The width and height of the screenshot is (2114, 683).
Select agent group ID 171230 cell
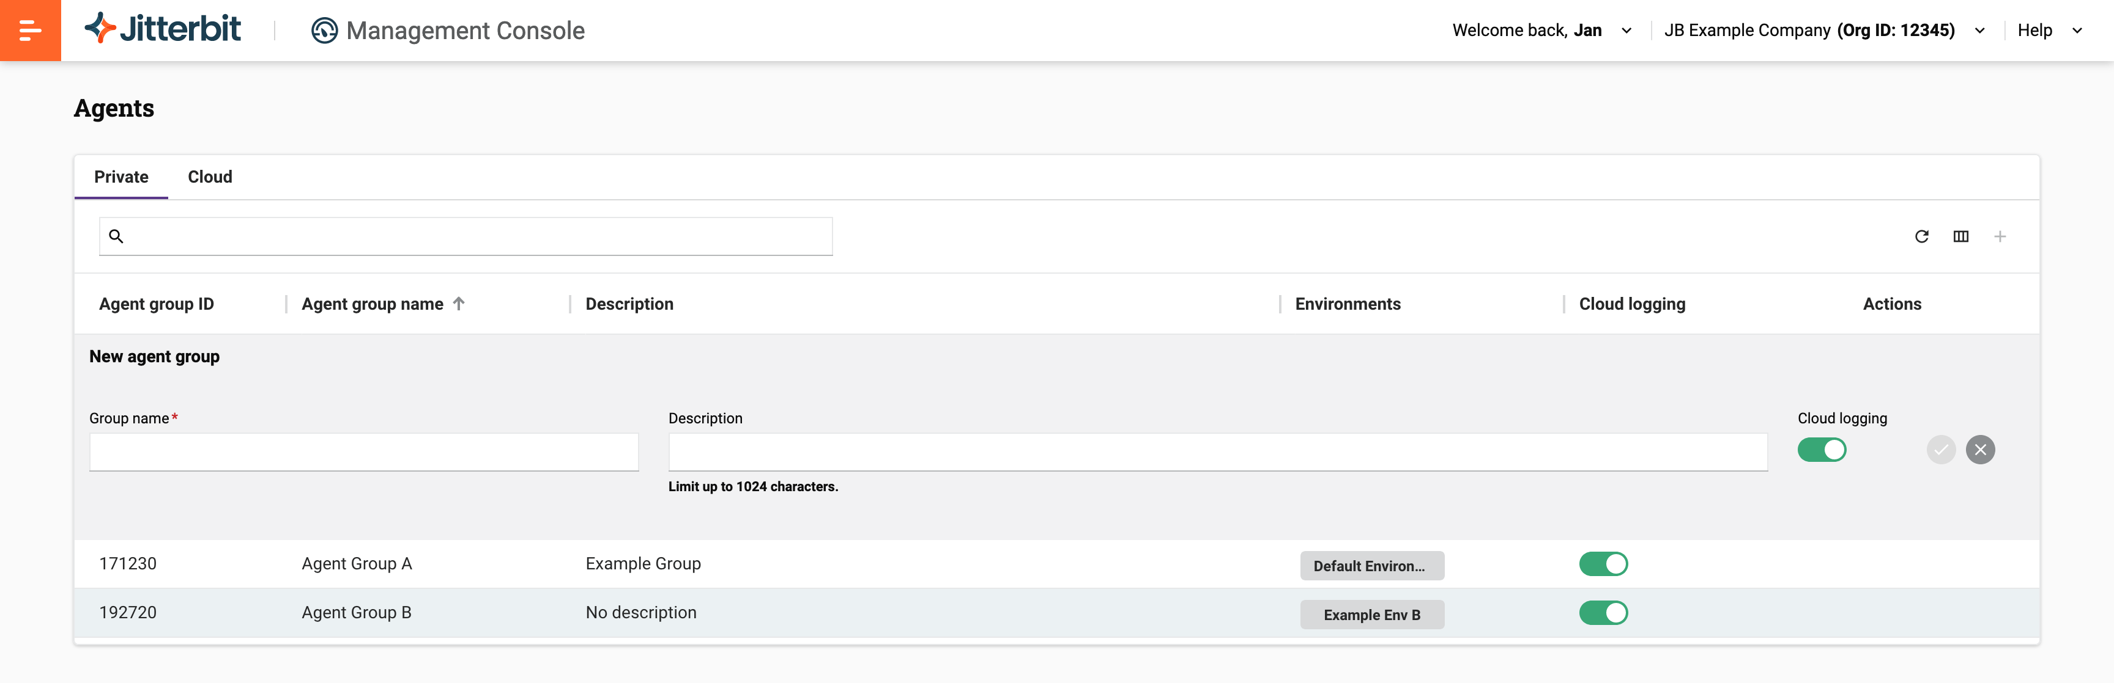coord(128,564)
